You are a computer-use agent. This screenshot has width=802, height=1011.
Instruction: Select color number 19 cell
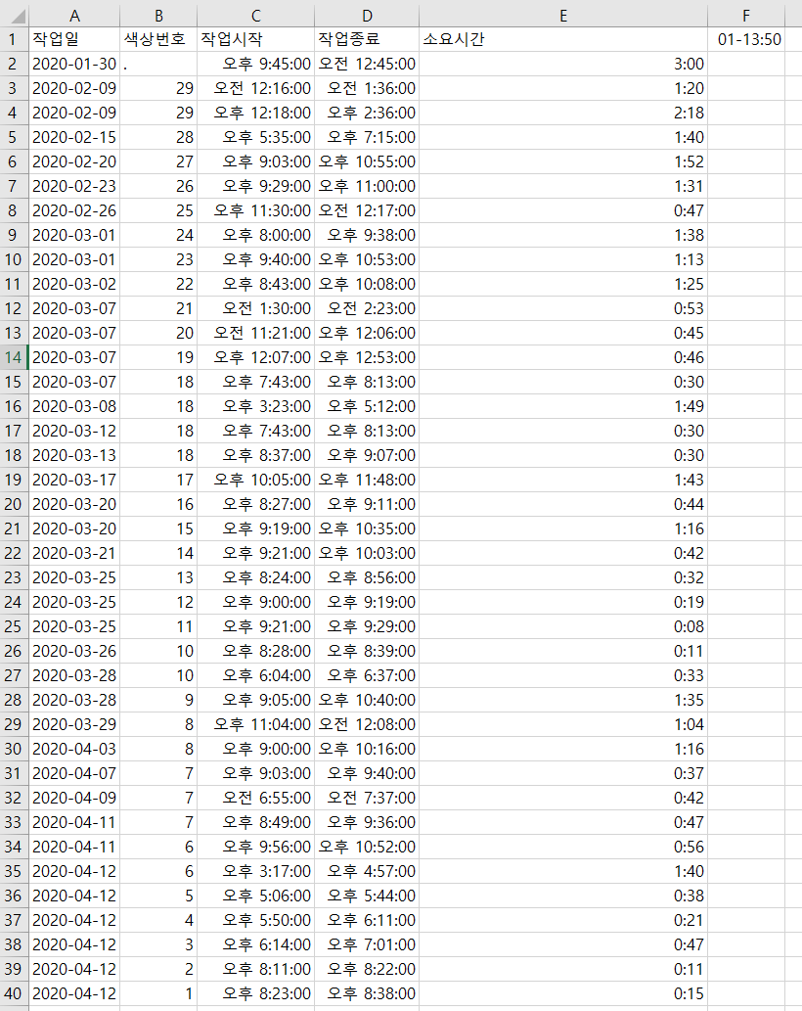click(158, 357)
